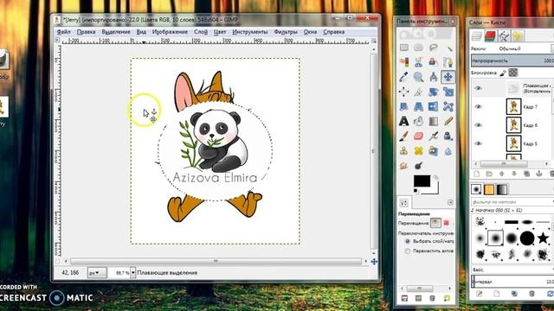Select the Measure compass tool
The height and width of the screenshot is (311, 554).
[434, 77]
